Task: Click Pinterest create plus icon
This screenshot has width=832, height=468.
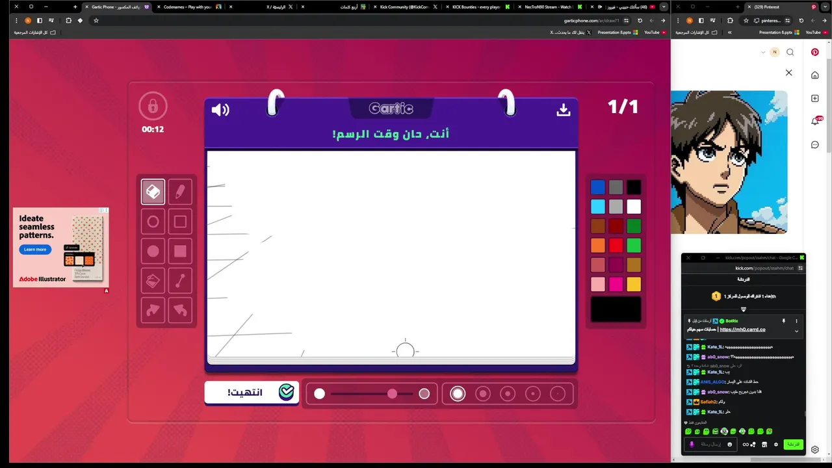Action: [815, 98]
